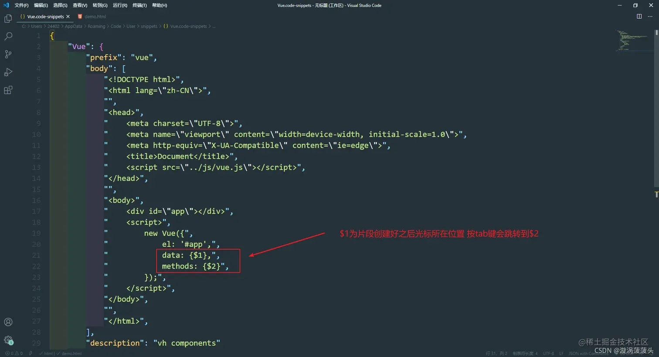The height and width of the screenshot is (357, 659).
Task: Click the errors and warnings status indicator
Action: pos(14,354)
